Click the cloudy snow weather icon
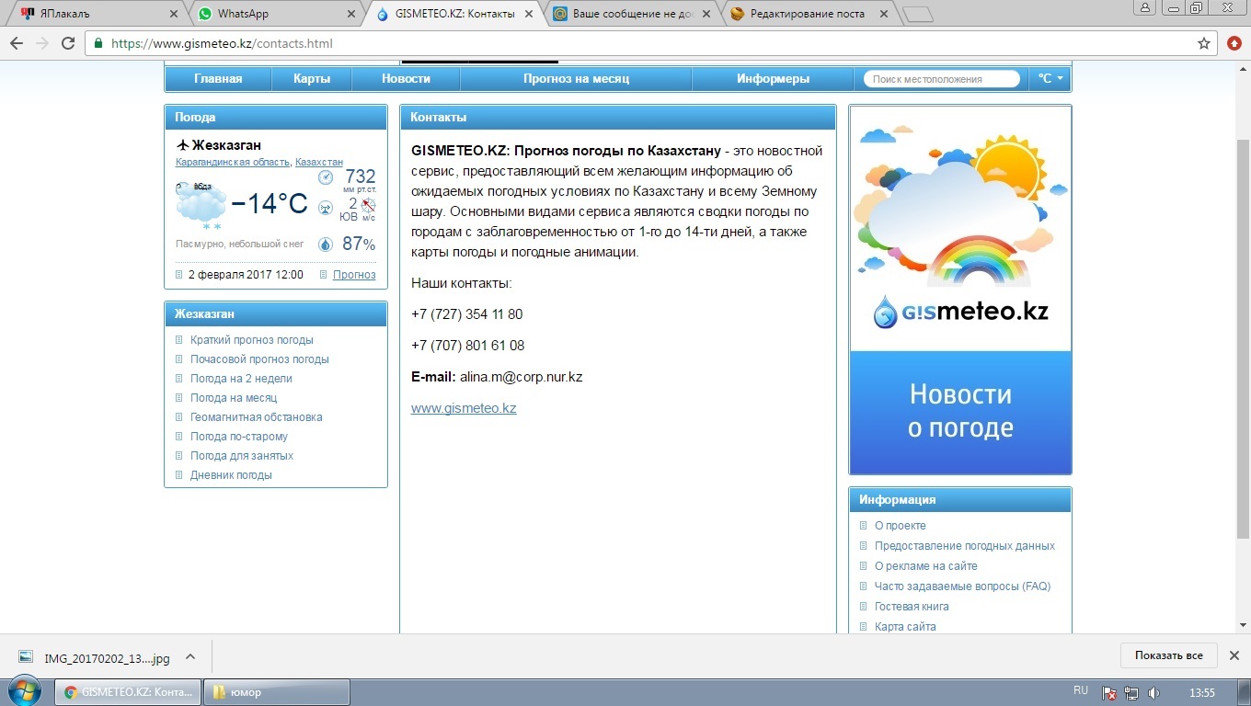Screen dimensions: 1251x706 point(201,206)
